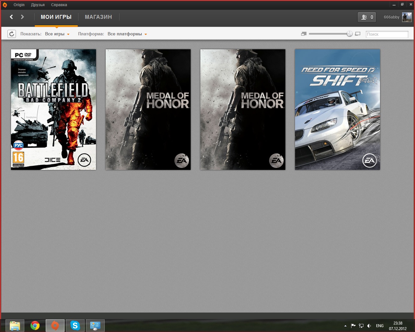Open the Origin menu
Viewport: 415px width, 332px height.
19,5
